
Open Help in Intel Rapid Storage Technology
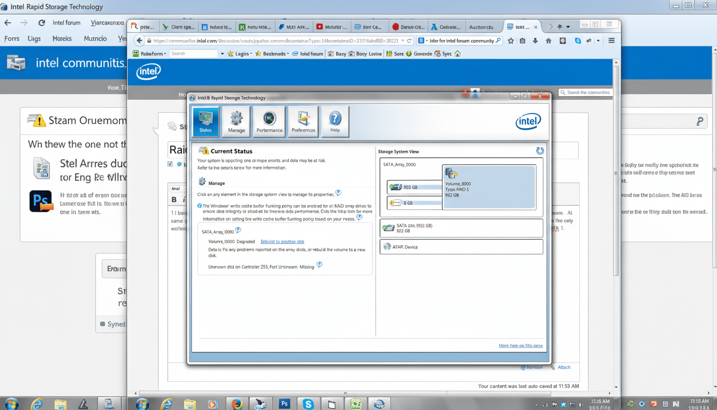coord(335,121)
